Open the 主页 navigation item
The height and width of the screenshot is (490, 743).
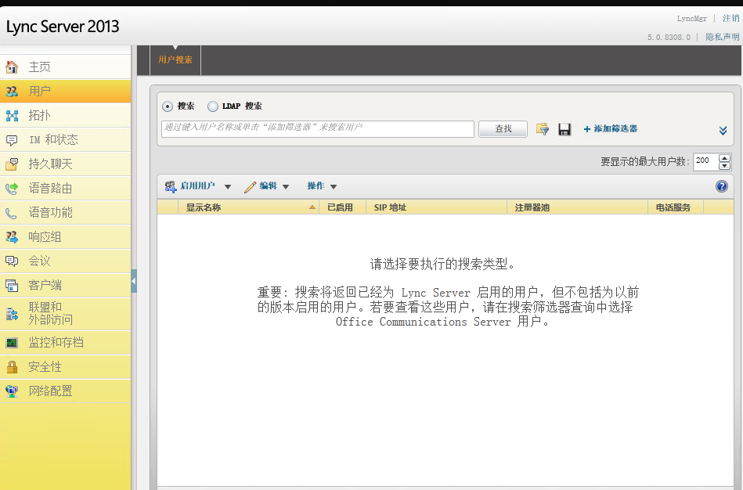click(x=66, y=67)
